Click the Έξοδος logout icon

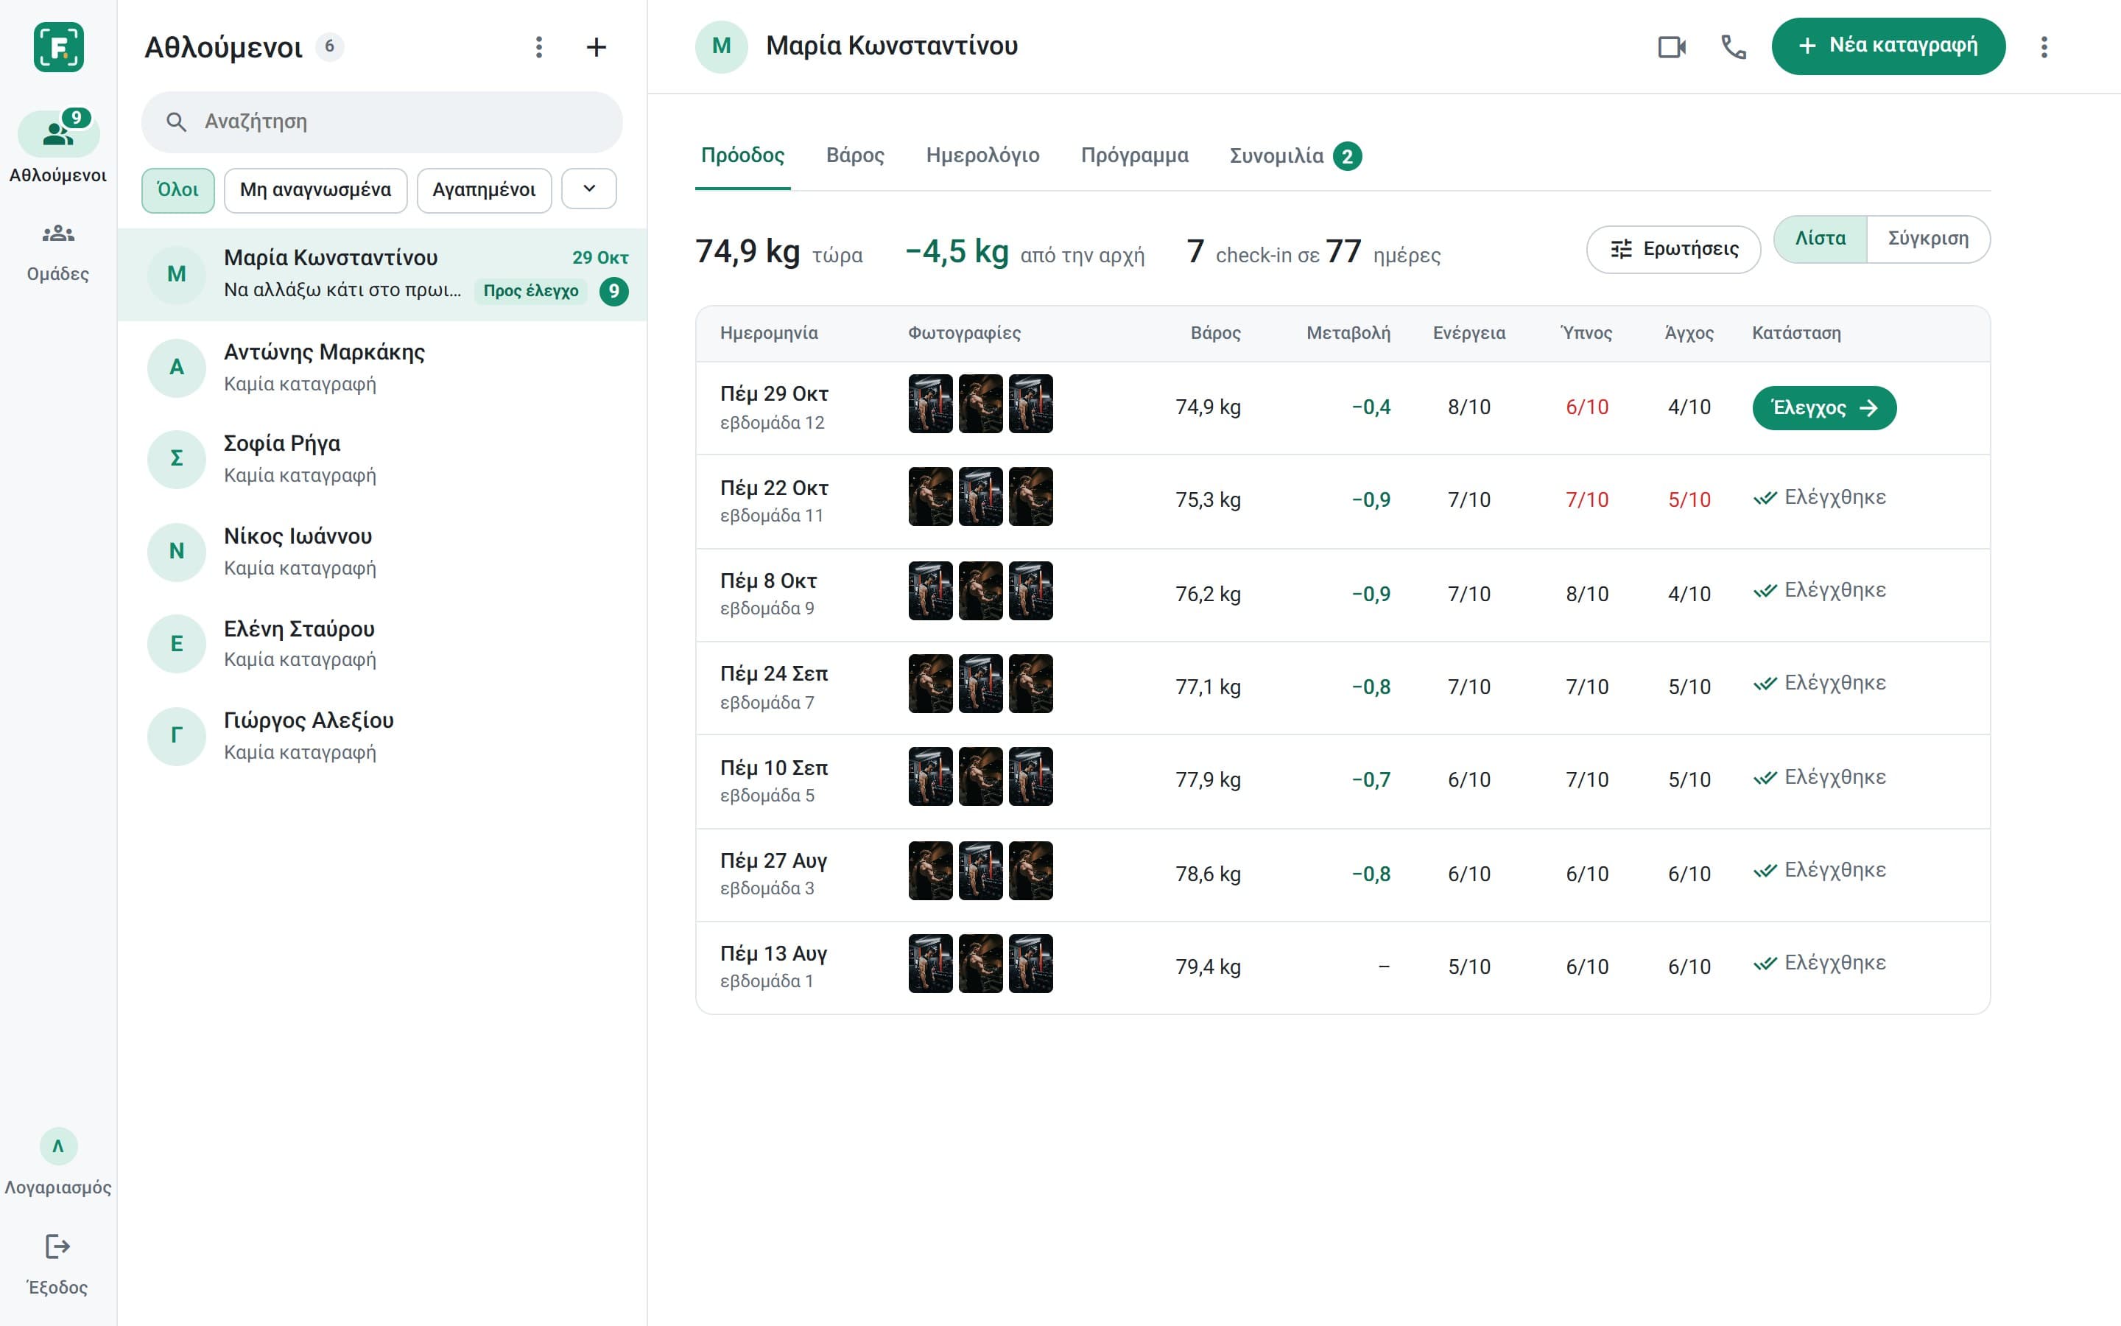[x=58, y=1246]
